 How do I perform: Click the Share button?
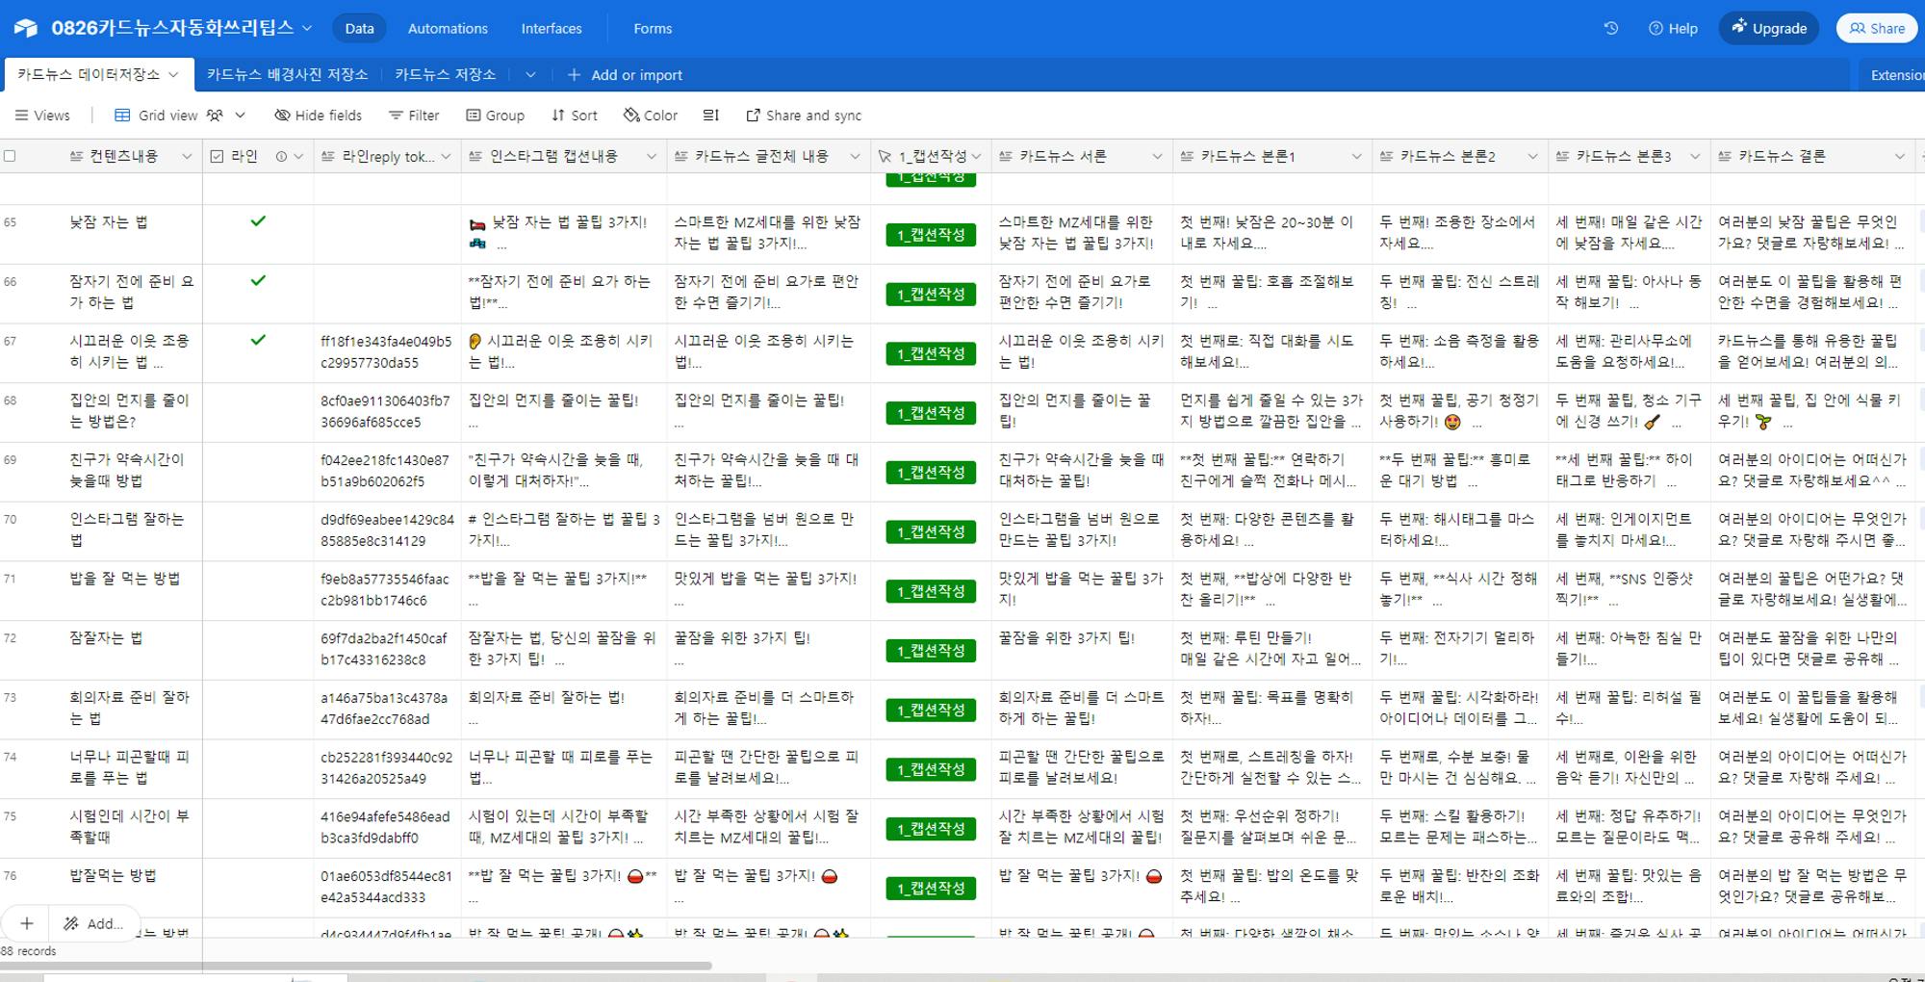pyautogui.click(x=1877, y=29)
